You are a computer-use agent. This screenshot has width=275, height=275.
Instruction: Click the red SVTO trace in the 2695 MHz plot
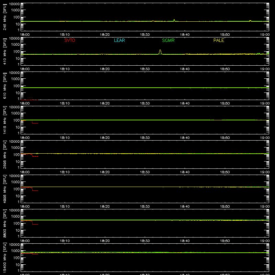(x=35, y=156)
